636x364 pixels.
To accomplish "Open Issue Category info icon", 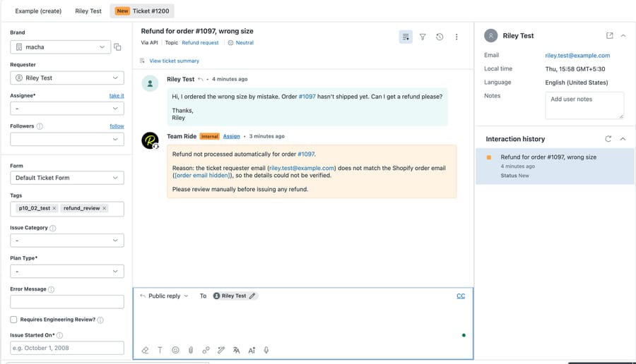I will pos(53,228).
